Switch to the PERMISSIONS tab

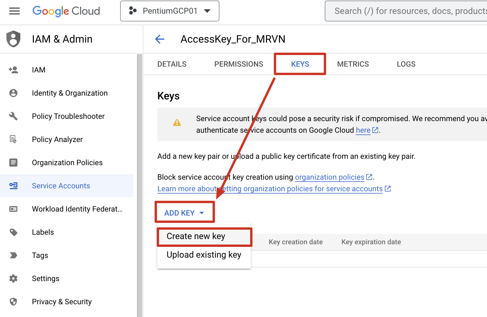239,64
